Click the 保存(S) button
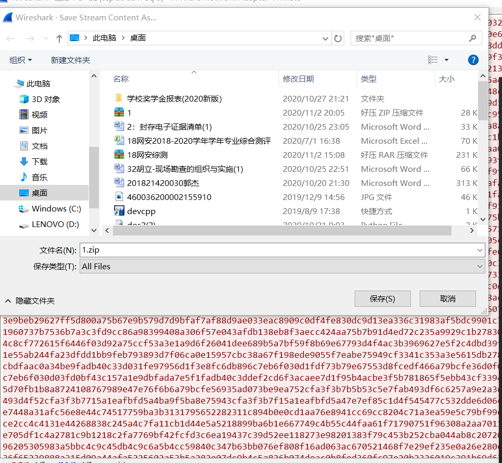 [x=383, y=299]
